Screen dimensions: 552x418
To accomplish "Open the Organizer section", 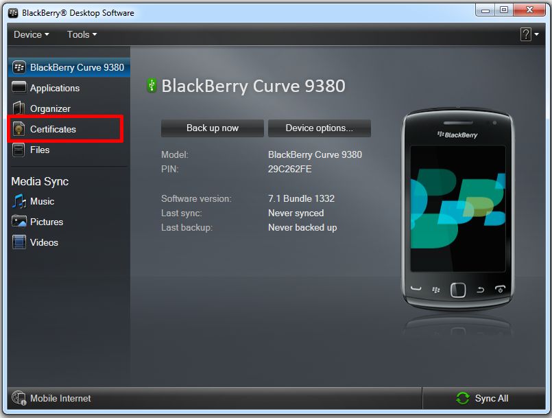I will 50,108.
